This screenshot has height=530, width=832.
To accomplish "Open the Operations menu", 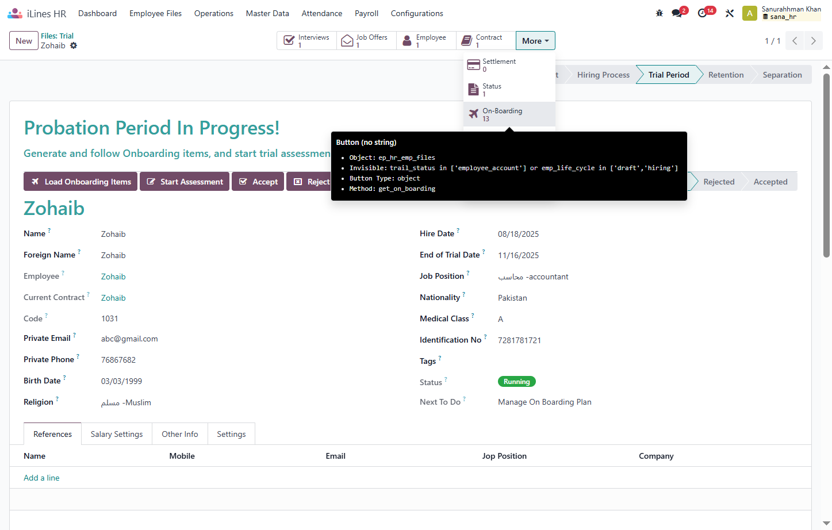I will point(214,13).
